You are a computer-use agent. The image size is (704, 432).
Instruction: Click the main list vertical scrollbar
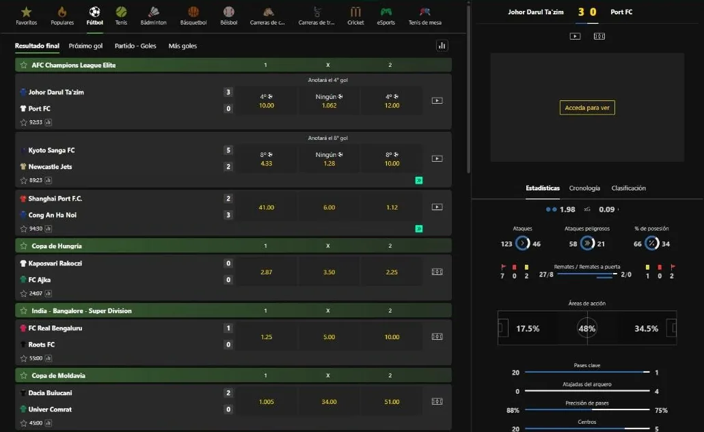[x=468, y=89]
